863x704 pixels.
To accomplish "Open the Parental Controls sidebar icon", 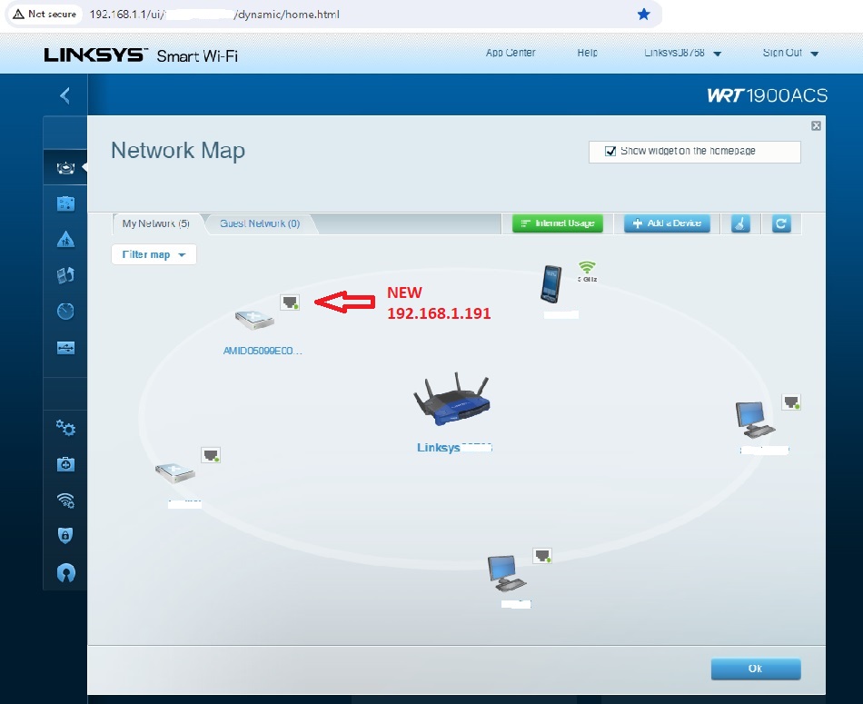I will (x=65, y=240).
